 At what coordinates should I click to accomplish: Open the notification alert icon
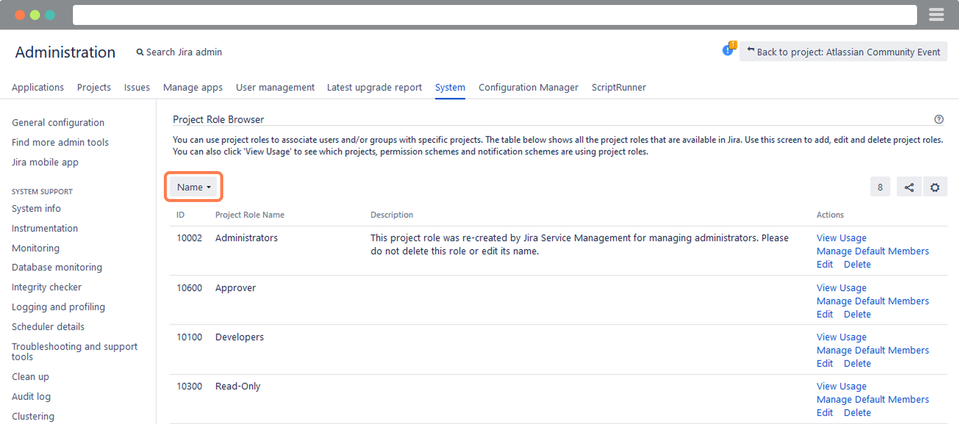click(729, 49)
